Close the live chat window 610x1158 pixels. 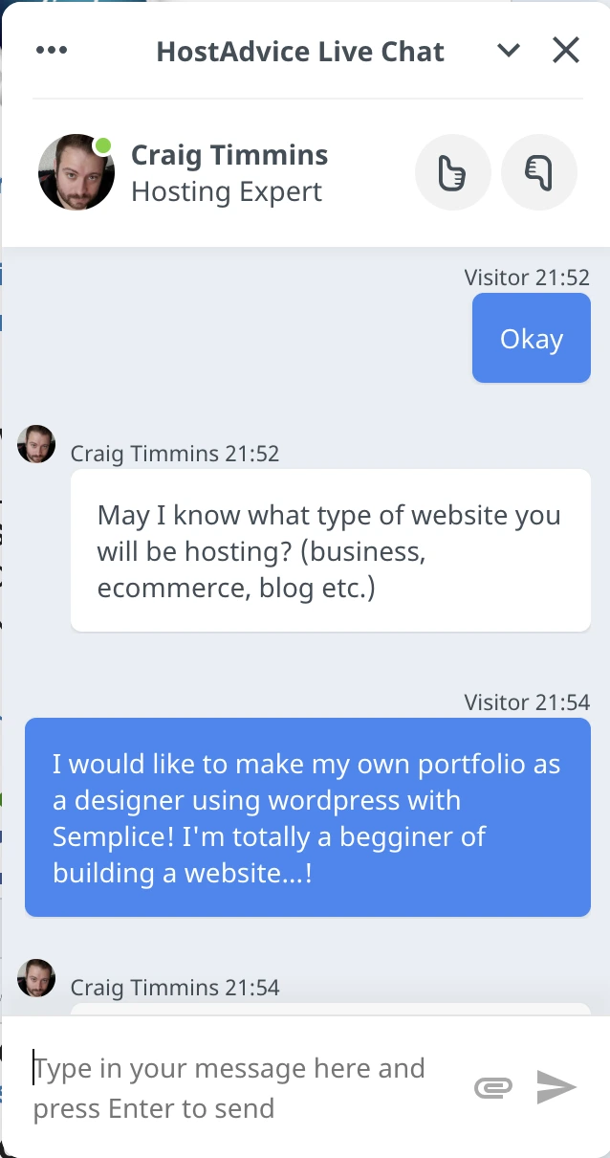[565, 50]
